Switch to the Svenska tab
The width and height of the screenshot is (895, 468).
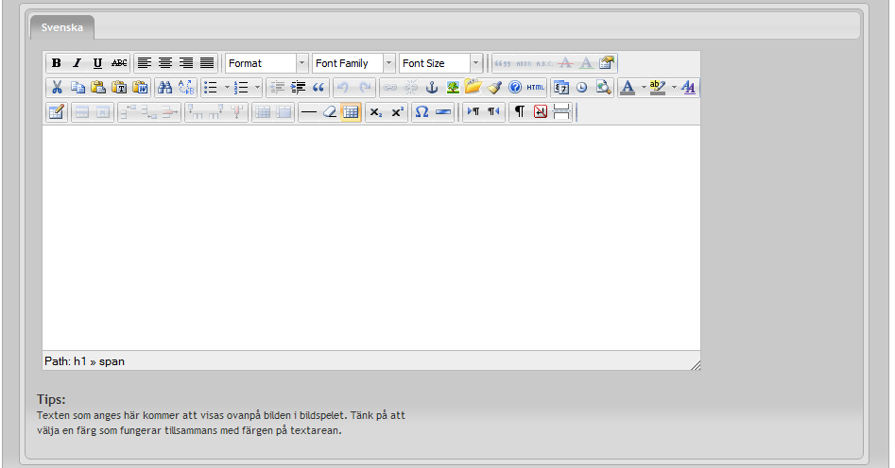61,27
